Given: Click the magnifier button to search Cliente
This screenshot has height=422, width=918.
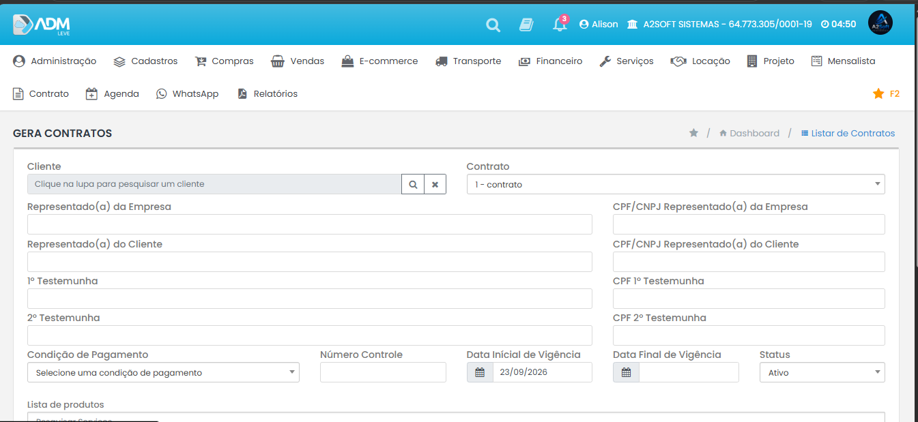Looking at the screenshot, I should click(x=413, y=184).
